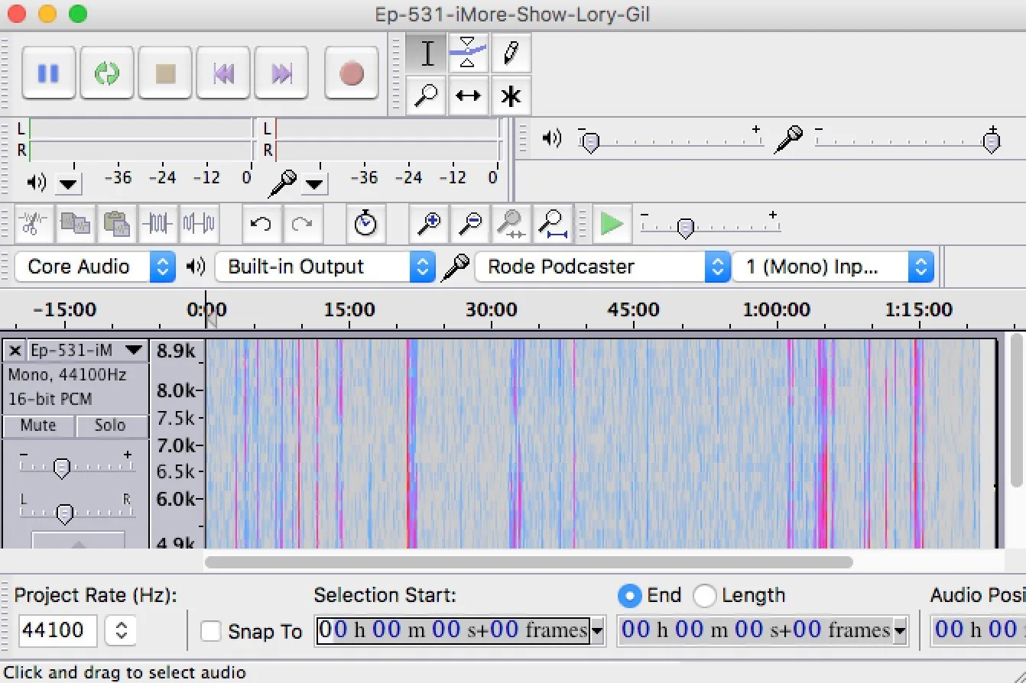Select the Envelope tool
The image size is (1026, 683).
[468, 53]
